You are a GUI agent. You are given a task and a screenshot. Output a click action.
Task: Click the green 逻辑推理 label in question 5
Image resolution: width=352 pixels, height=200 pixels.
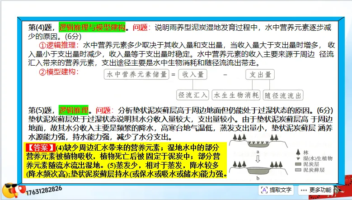click(74, 110)
